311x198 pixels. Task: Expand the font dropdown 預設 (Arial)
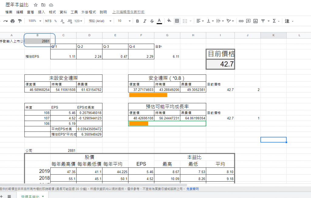point(100,21)
